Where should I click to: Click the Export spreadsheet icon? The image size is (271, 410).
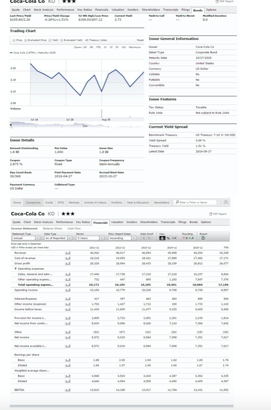tap(203, 238)
